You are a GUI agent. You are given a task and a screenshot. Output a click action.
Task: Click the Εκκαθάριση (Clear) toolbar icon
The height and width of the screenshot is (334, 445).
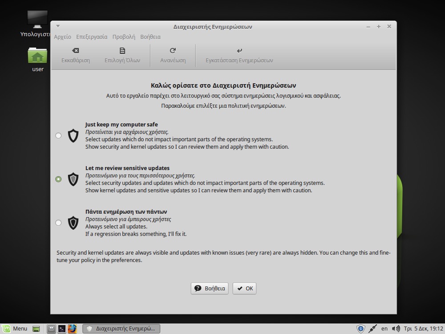[76, 51]
